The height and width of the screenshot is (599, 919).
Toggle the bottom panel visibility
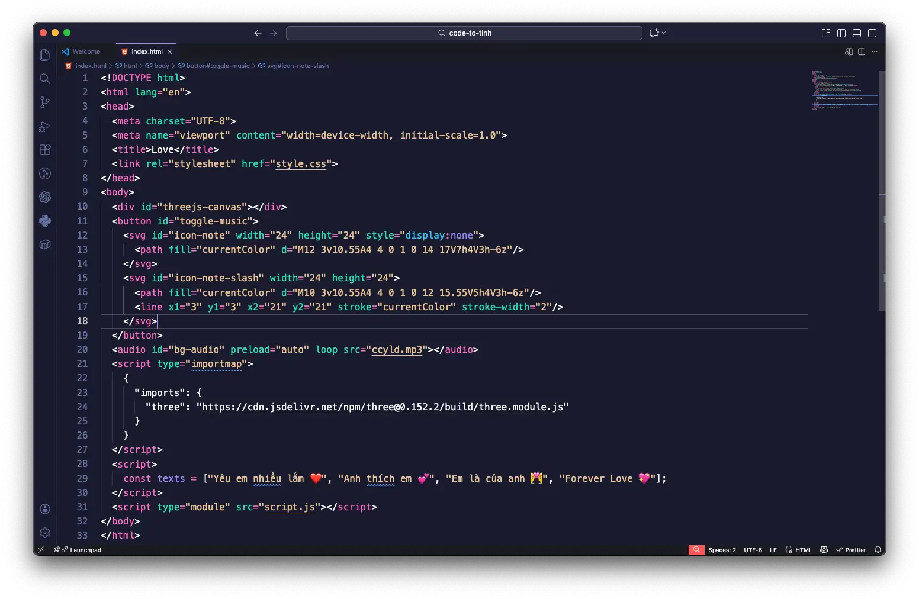[857, 33]
